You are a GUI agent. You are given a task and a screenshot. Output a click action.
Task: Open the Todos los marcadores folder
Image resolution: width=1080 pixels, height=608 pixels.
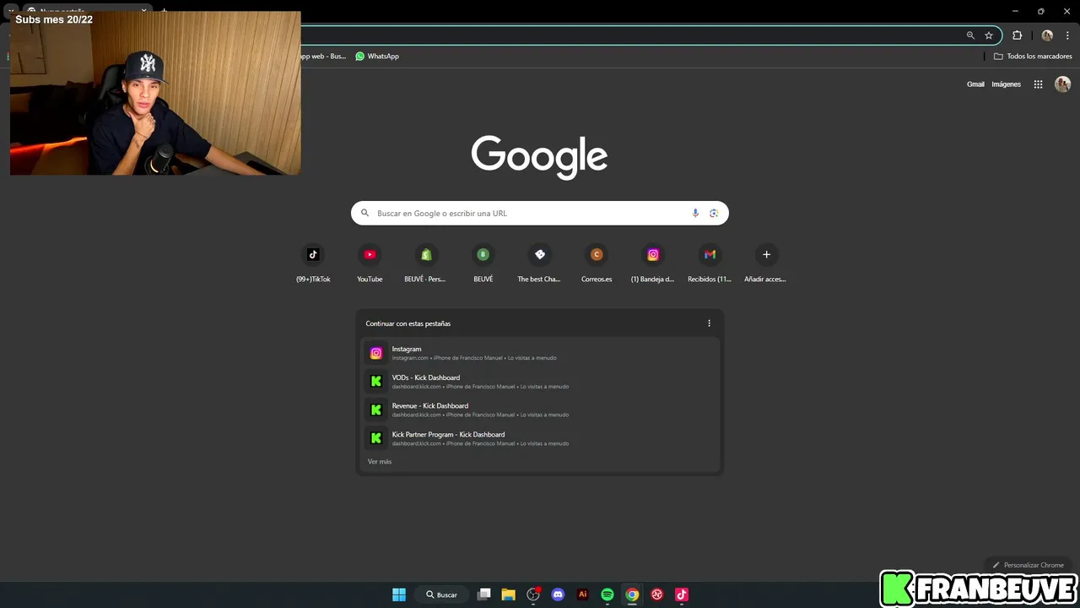click(x=1033, y=56)
